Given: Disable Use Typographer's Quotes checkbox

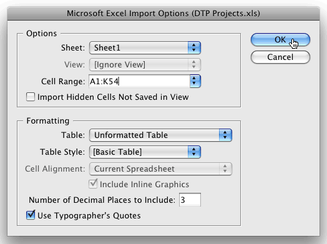Looking at the screenshot, I should pos(31,215).
